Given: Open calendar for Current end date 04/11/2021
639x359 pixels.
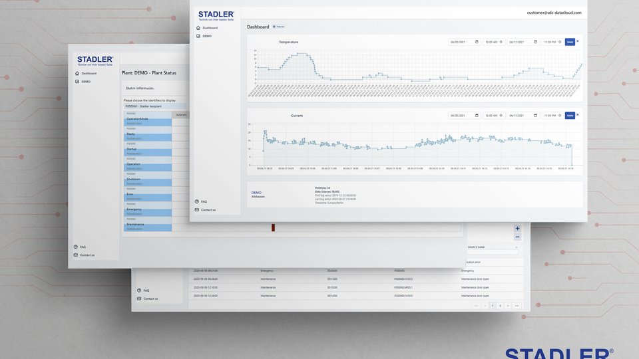Looking at the screenshot, I should pos(535,116).
